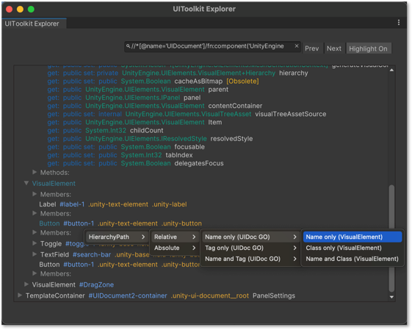
Task: Click the 'panel' property line
Action: click(124, 98)
